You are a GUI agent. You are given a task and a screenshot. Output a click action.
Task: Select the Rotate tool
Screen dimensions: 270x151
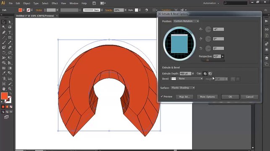(x=4, y=52)
